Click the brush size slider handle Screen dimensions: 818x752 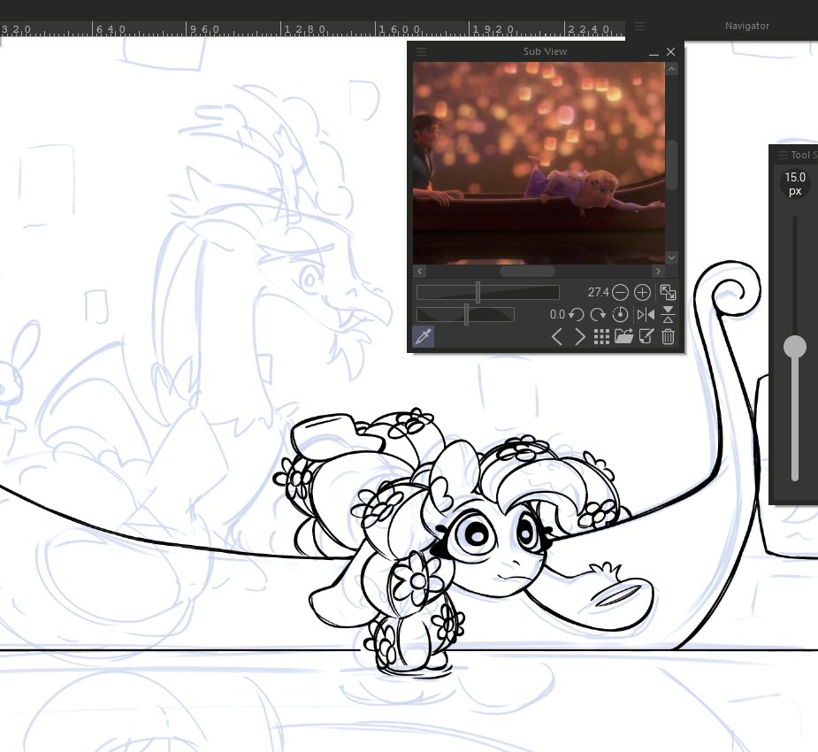(x=795, y=347)
